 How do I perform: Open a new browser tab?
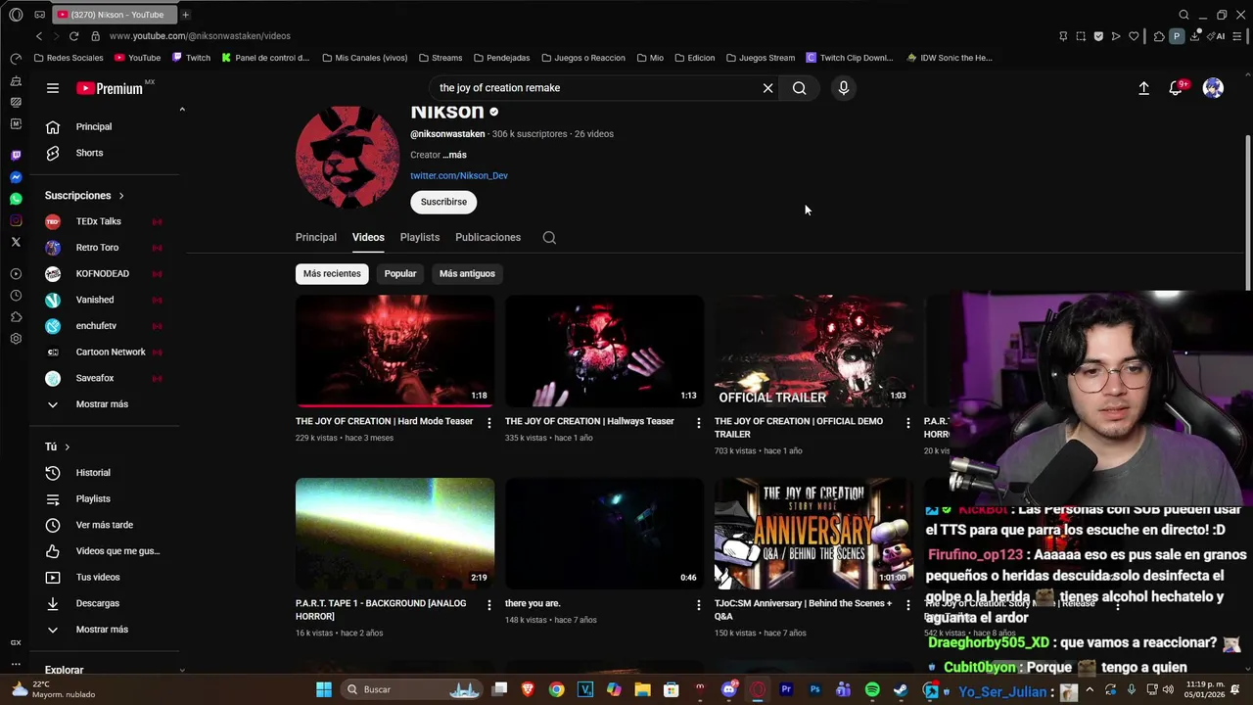(x=185, y=15)
